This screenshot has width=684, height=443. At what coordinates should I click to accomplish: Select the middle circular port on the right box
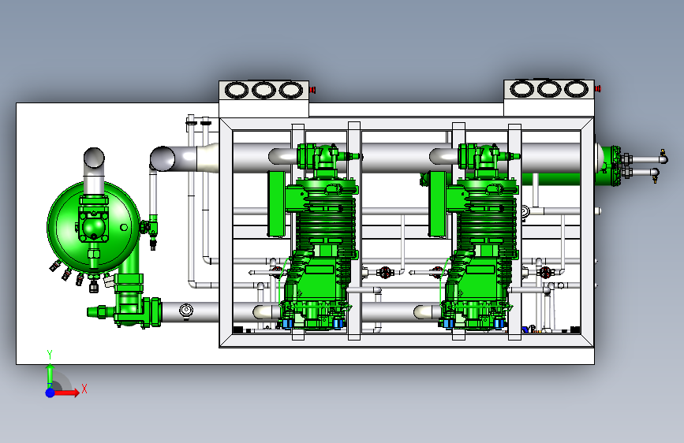coord(549,89)
